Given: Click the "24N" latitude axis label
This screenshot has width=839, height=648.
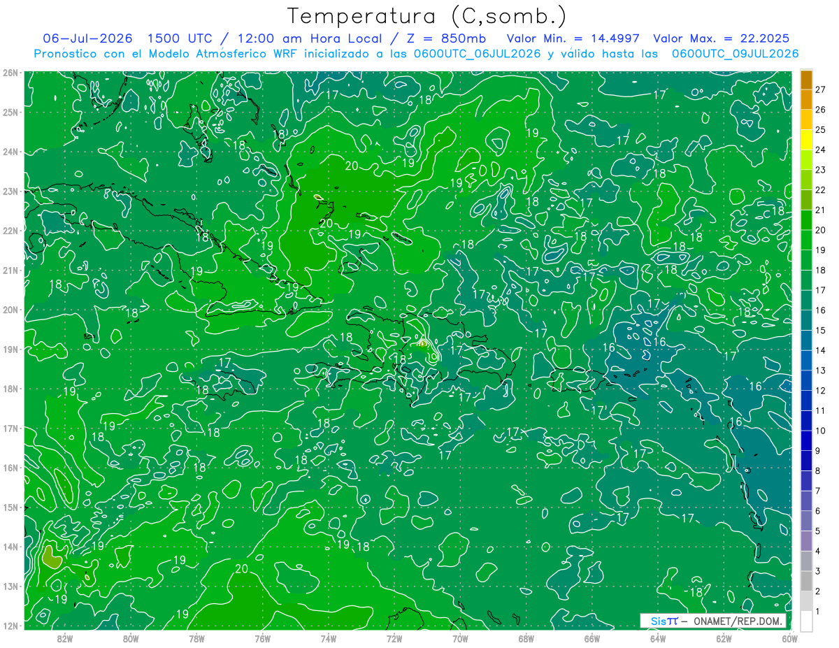Looking at the screenshot, I should click(x=10, y=152).
